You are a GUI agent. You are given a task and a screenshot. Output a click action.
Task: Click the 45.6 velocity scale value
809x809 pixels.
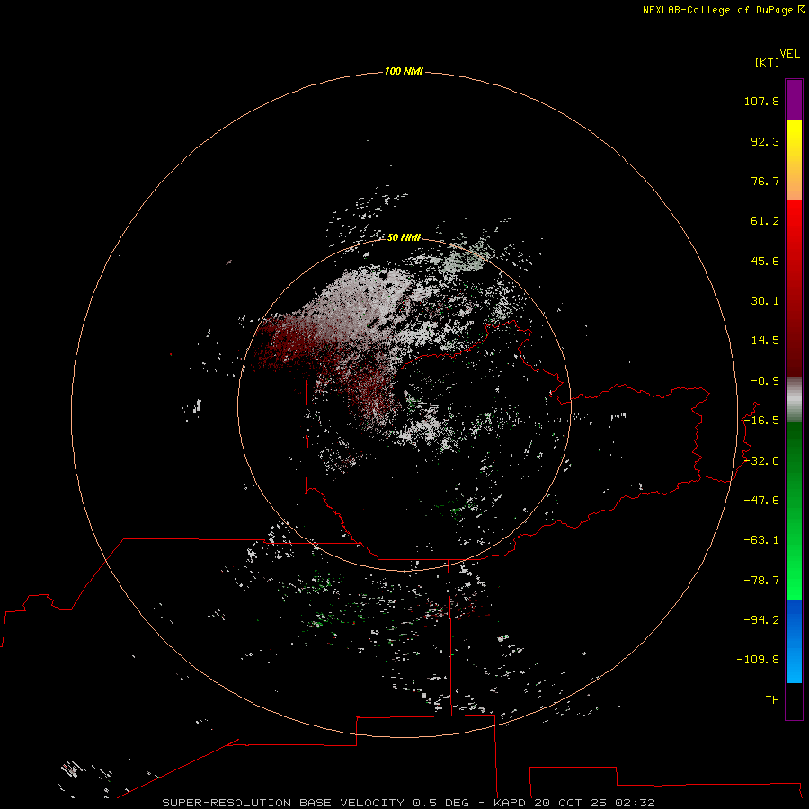tap(765, 261)
